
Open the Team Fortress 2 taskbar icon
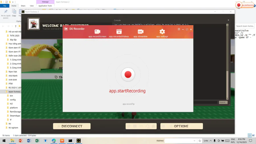click(x=79, y=141)
